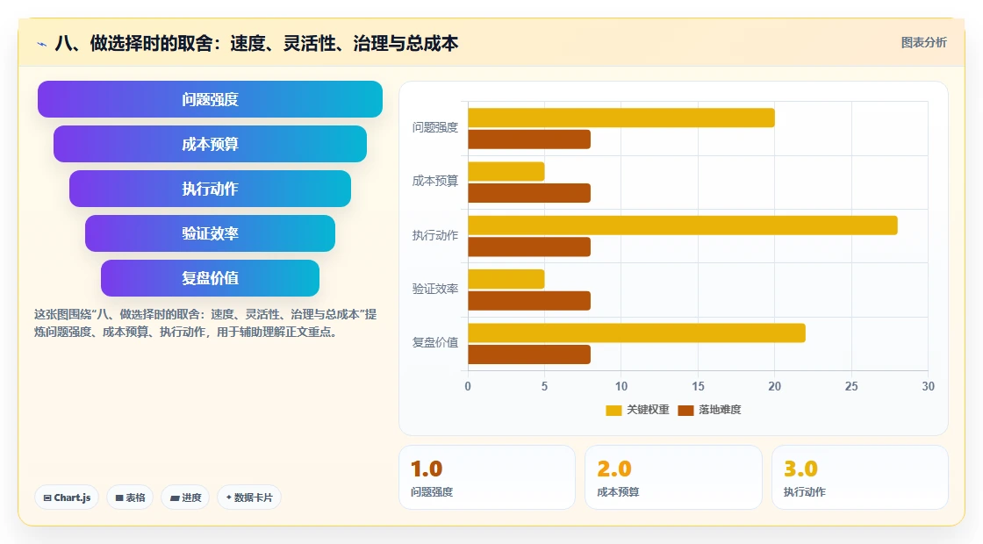Toggle the 关键权重 legend swatch
The image size is (983, 544).
tap(613, 410)
